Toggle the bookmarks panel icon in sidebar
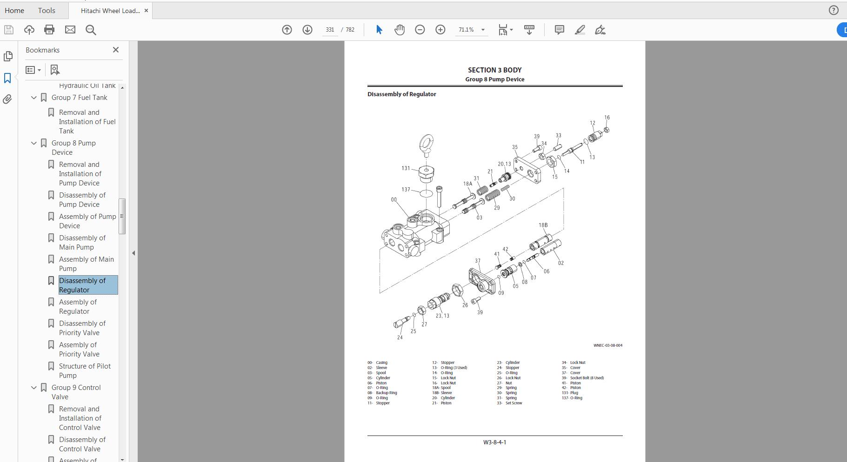 tap(7, 78)
